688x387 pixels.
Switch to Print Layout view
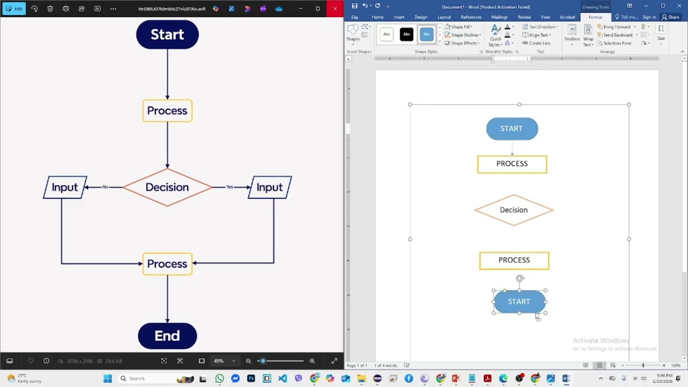point(599,365)
